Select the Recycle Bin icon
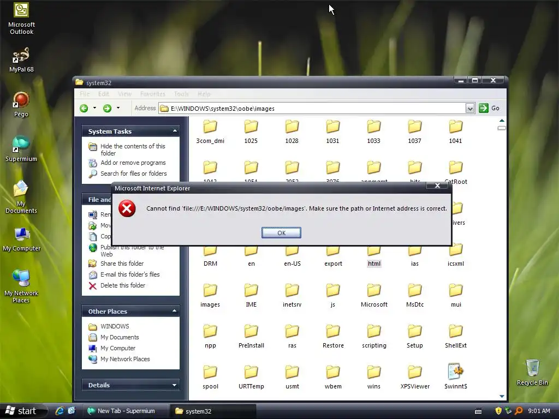The width and height of the screenshot is (559, 419). (532, 372)
